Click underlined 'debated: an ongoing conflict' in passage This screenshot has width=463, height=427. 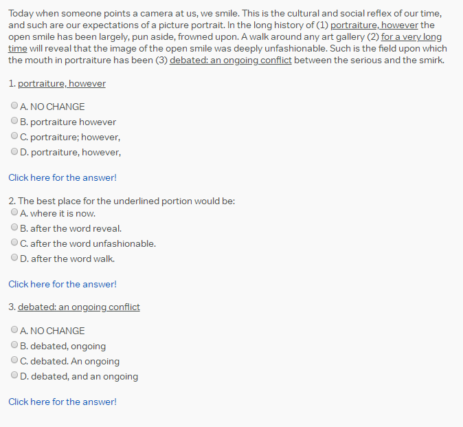click(x=231, y=61)
